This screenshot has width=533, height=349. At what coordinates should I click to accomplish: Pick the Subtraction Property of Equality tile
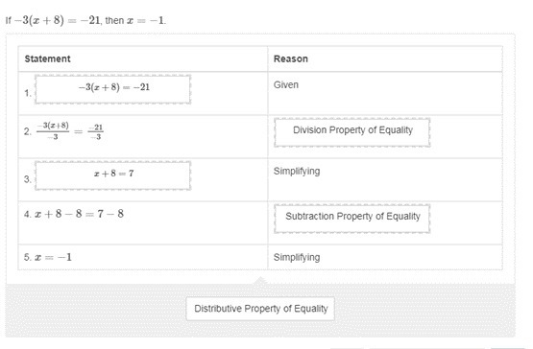[352, 219]
